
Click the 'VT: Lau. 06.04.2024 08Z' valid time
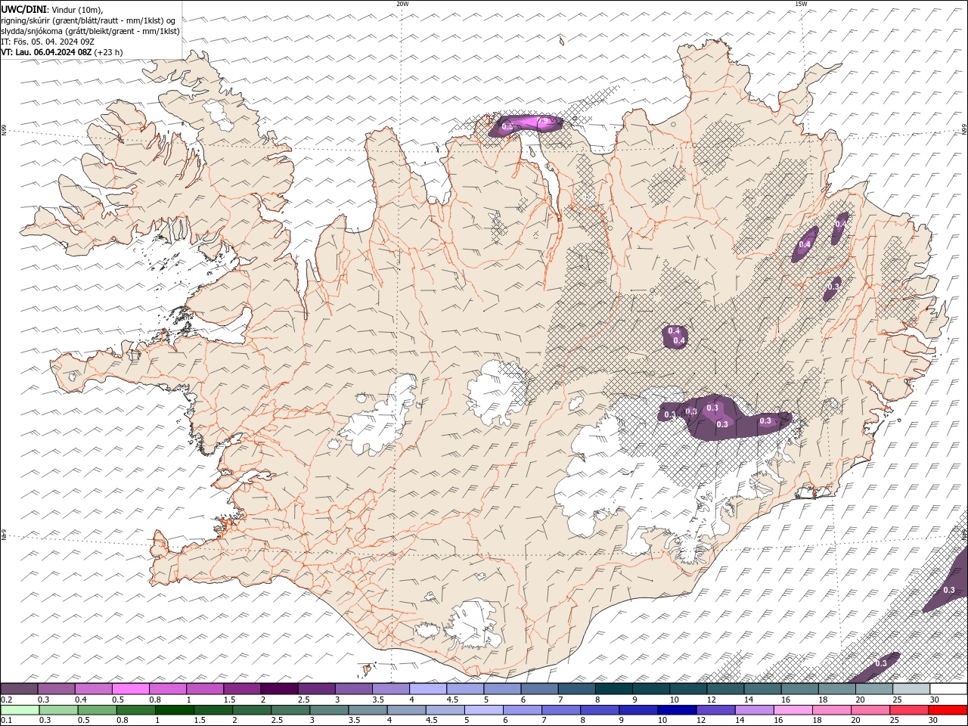point(46,52)
